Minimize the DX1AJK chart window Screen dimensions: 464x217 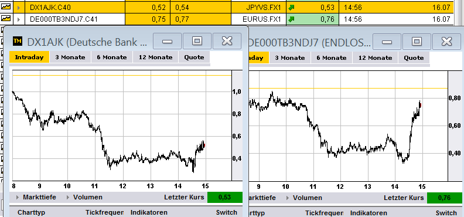167,41
